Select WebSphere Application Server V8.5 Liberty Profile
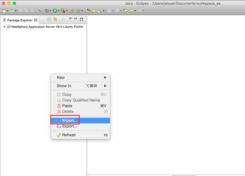The image size is (245, 176). (47, 27)
